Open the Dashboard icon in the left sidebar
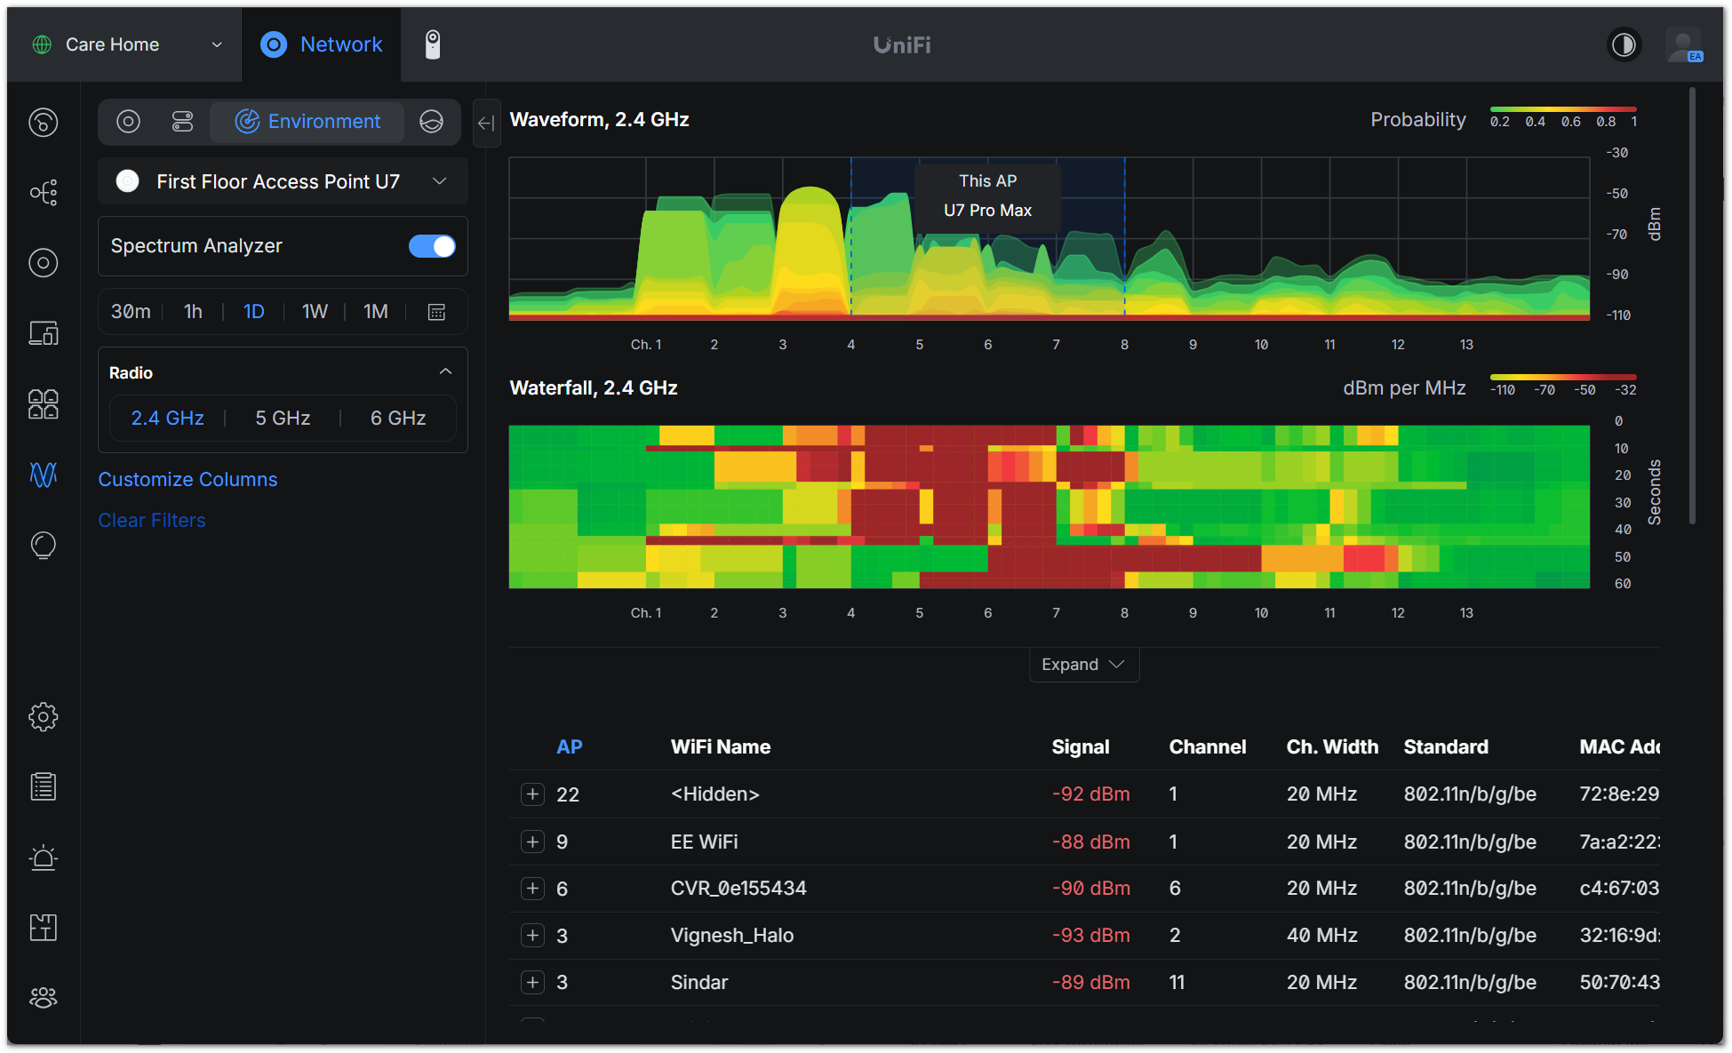 pyautogui.click(x=43, y=122)
